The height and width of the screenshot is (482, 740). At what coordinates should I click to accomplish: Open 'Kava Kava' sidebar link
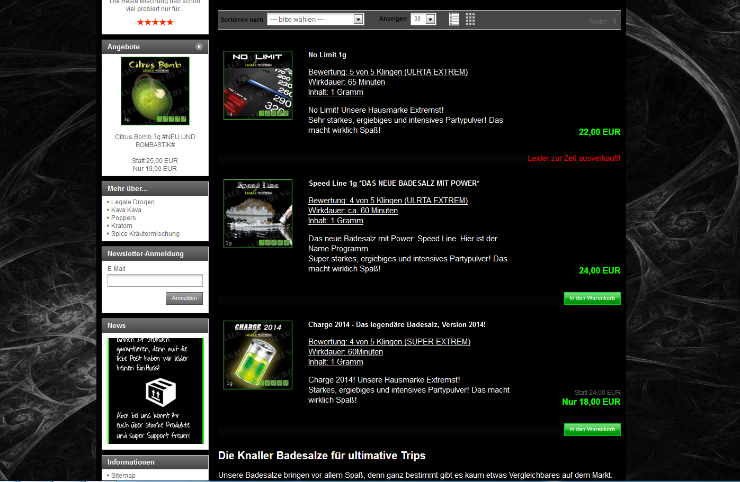pyautogui.click(x=126, y=210)
